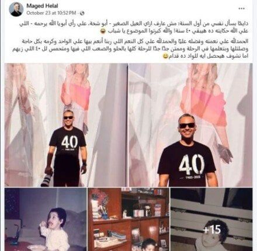The height and width of the screenshot is (251, 257).
Task: Select the second Arabic paragraph starting with الحمدلله
Action: [130, 48]
